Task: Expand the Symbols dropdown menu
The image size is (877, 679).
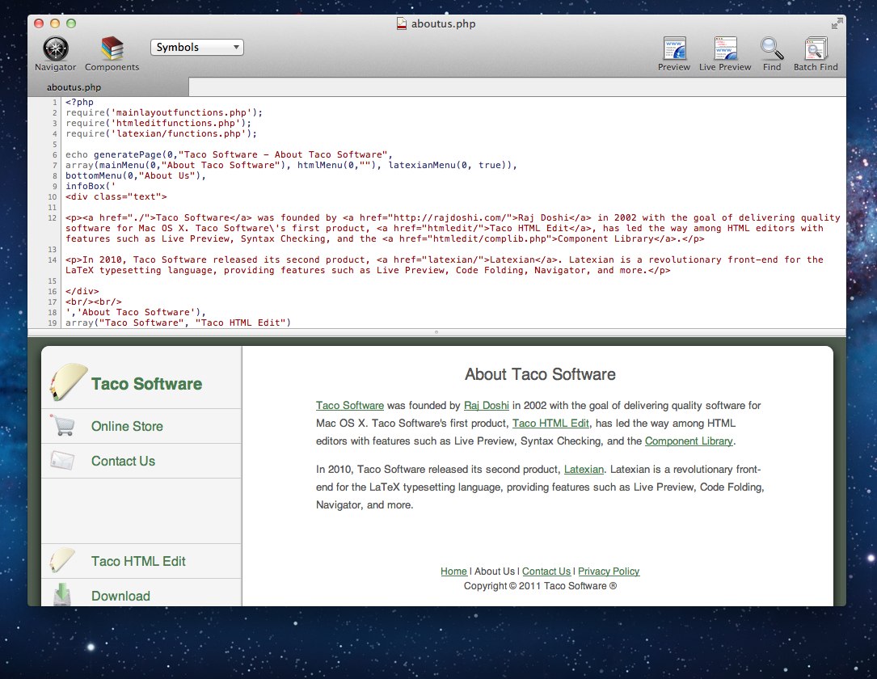Action: click(x=196, y=48)
